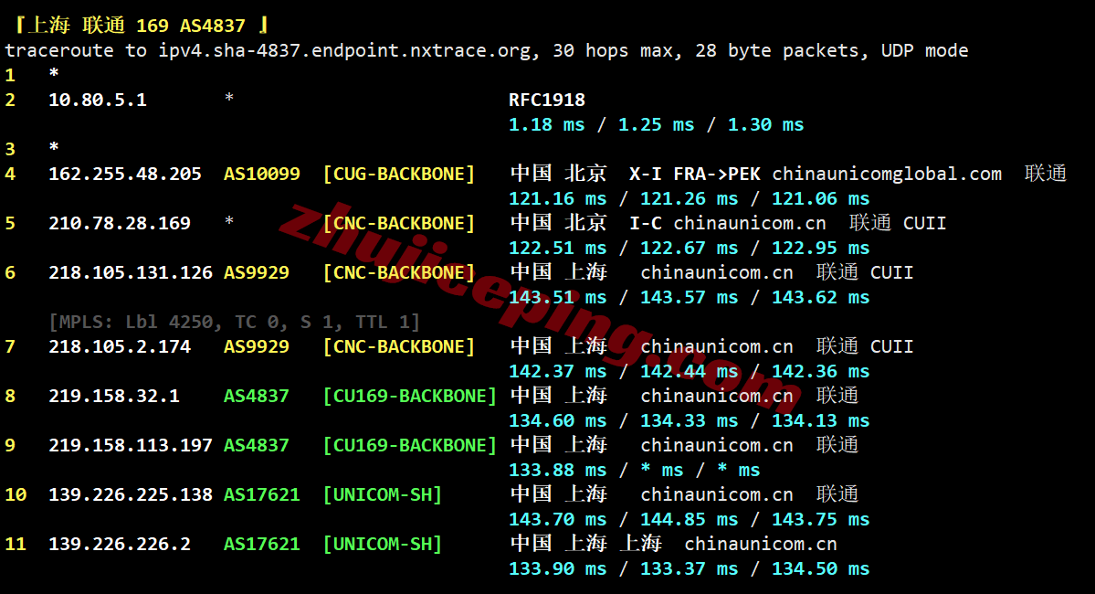
Task: Select the latency value 1.18 ms
Action: (x=547, y=125)
